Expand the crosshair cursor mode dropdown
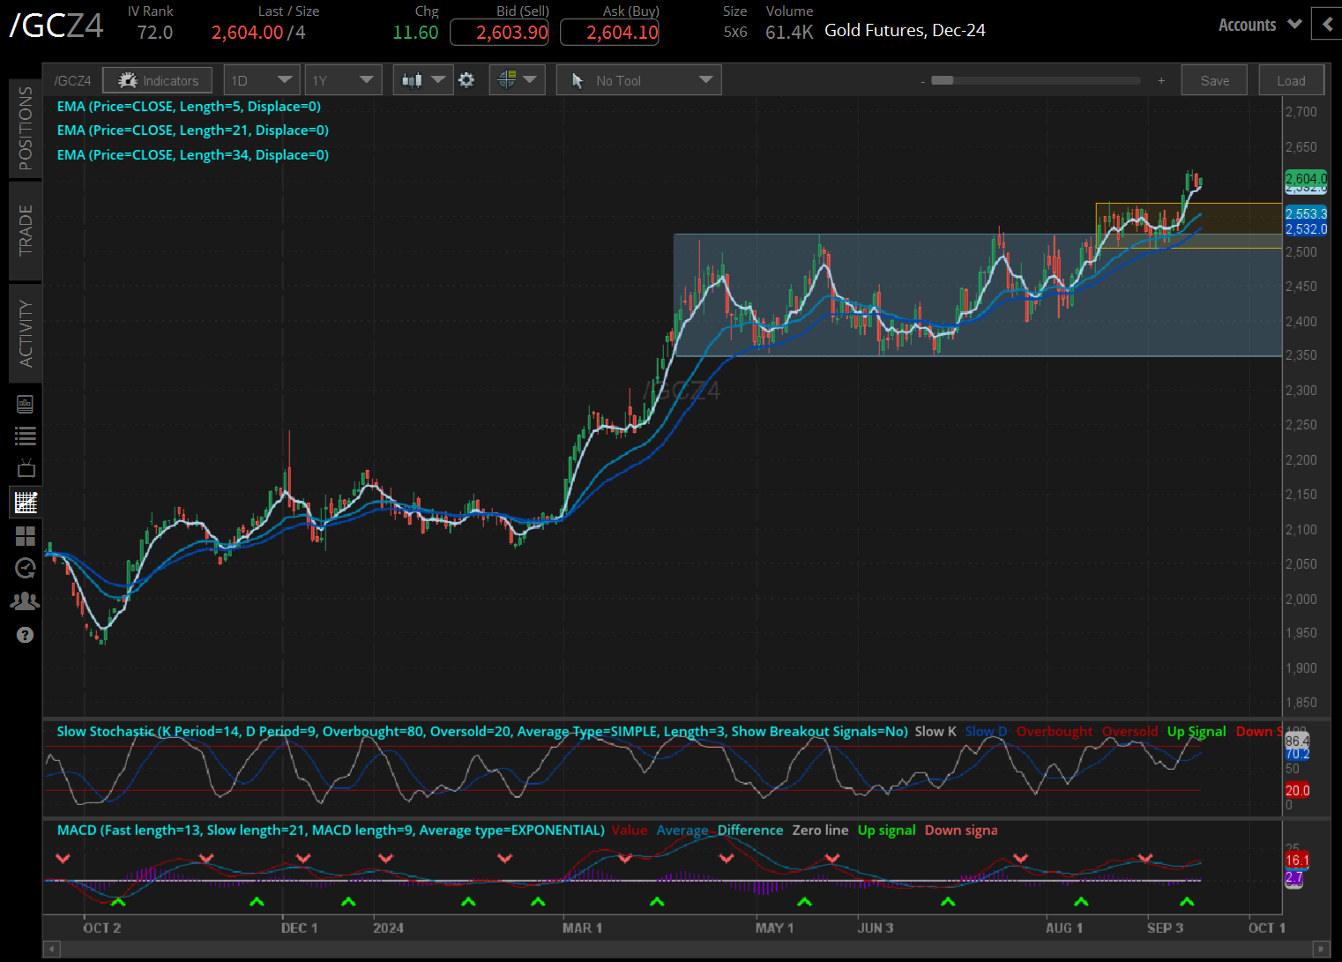Screen dimensions: 1342x962 click(x=517, y=80)
